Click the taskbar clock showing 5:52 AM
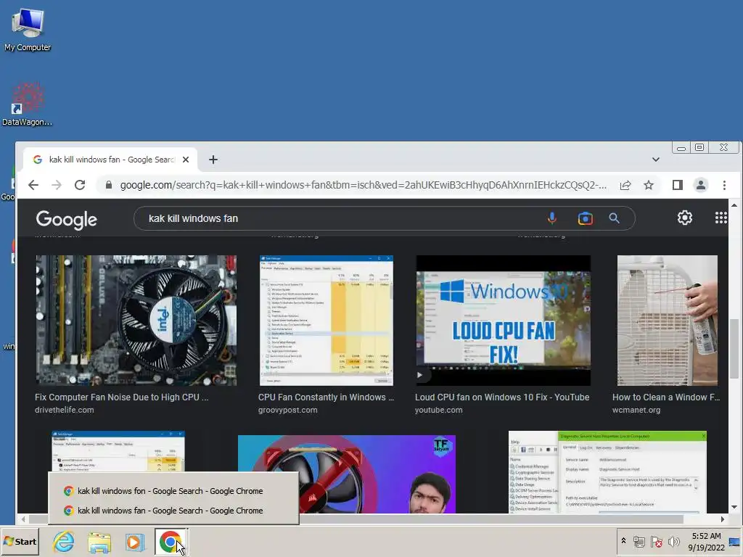 706,542
